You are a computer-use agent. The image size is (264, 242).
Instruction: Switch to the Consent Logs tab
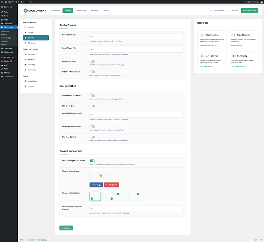(x=81, y=11)
